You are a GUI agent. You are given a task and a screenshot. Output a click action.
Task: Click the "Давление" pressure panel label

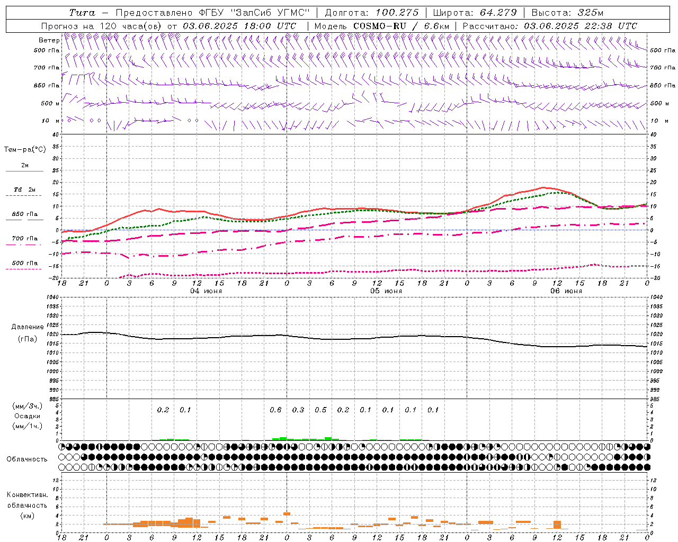coord(28,327)
